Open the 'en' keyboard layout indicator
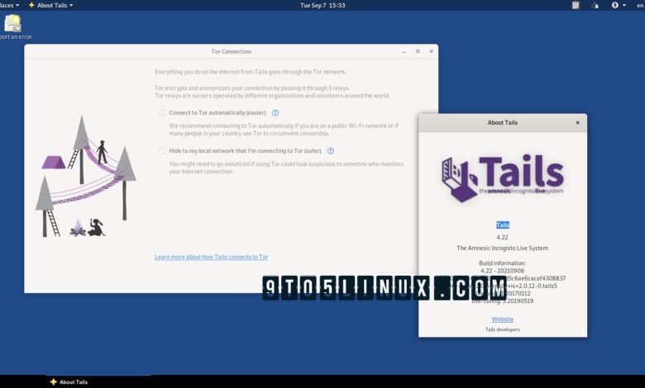This screenshot has width=645, height=388. point(640,5)
